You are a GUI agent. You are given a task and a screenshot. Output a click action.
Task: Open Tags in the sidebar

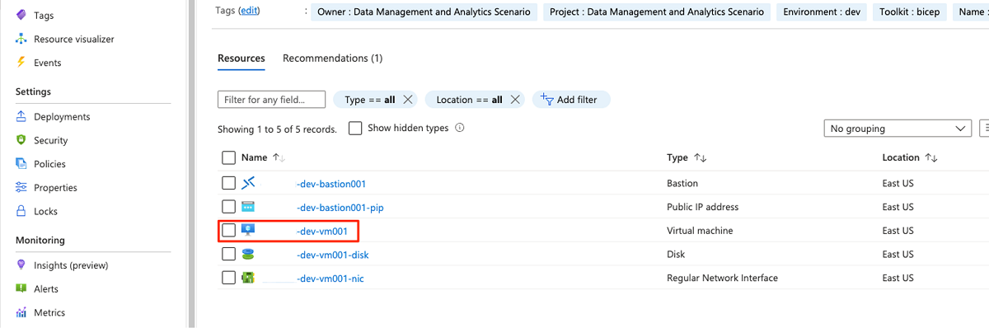pyautogui.click(x=44, y=16)
